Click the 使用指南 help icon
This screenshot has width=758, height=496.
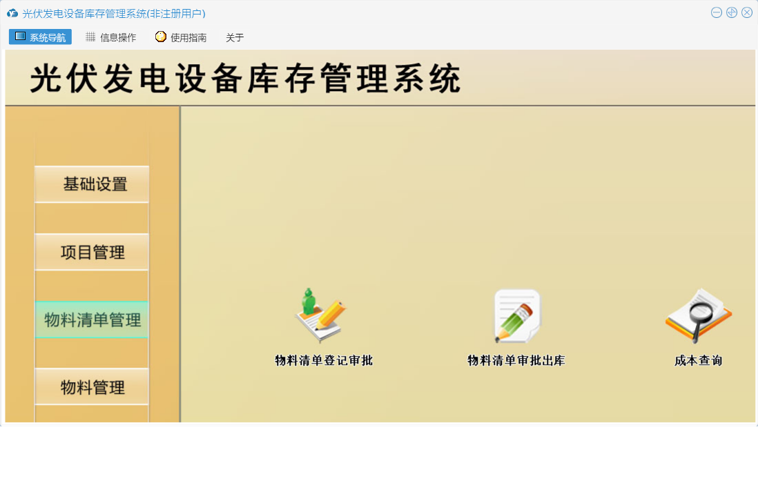[160, 37]
